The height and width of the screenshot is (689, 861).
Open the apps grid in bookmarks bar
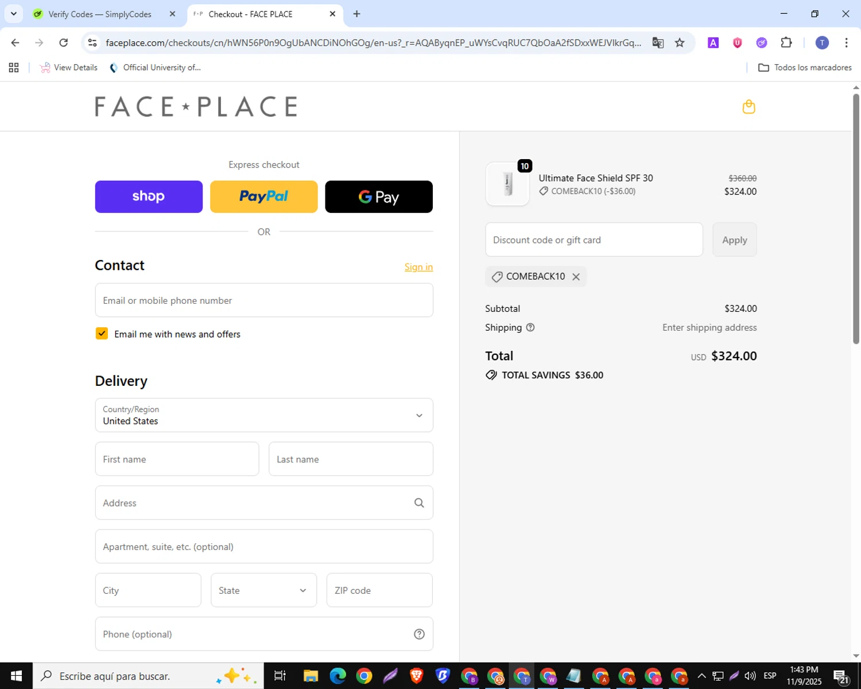pos(14,68)
